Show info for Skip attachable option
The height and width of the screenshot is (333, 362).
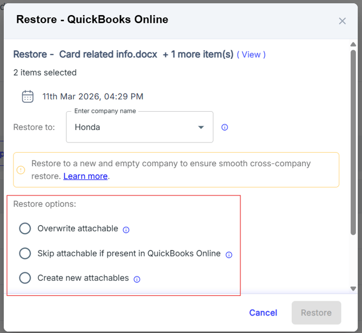click(x=229, y=254)
